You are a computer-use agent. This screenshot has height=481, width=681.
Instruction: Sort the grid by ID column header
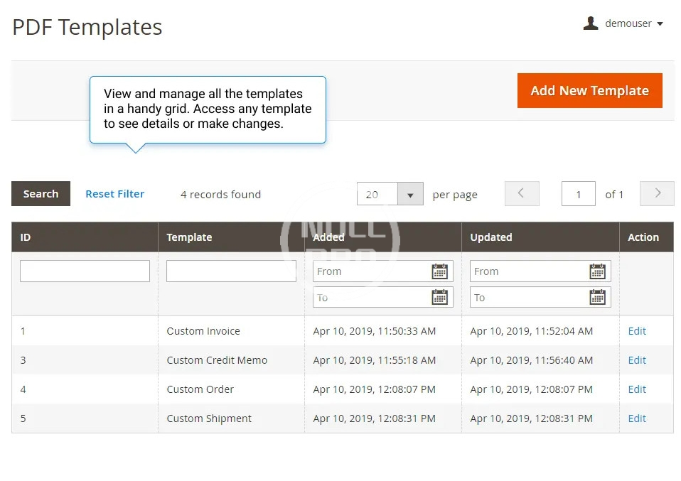click(26, 237)
